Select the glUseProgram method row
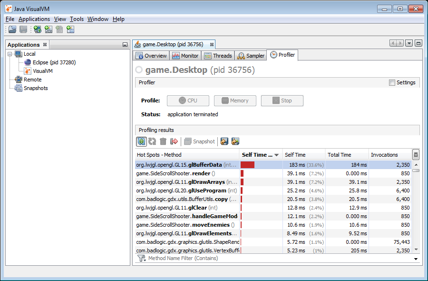Screen dimensions: 428x281 coord(273,191)
